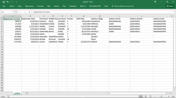Switch to the Home ribbon tab

tap(12, 6)
